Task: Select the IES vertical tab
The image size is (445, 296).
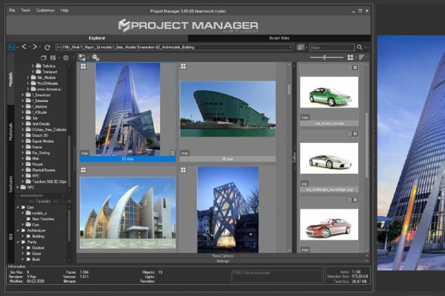Action: (x=11, y=237)
